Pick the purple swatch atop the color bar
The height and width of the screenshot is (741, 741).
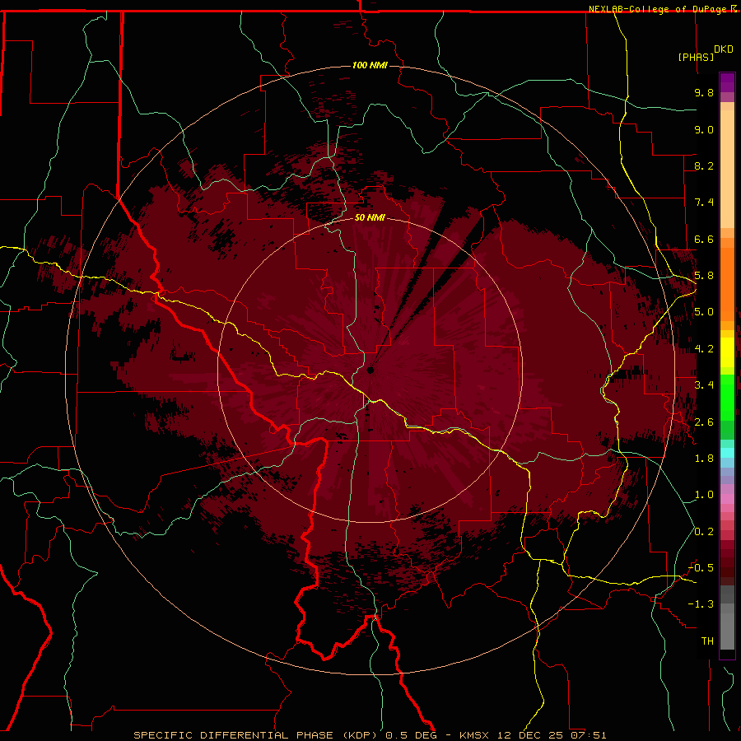click(727, 82)
